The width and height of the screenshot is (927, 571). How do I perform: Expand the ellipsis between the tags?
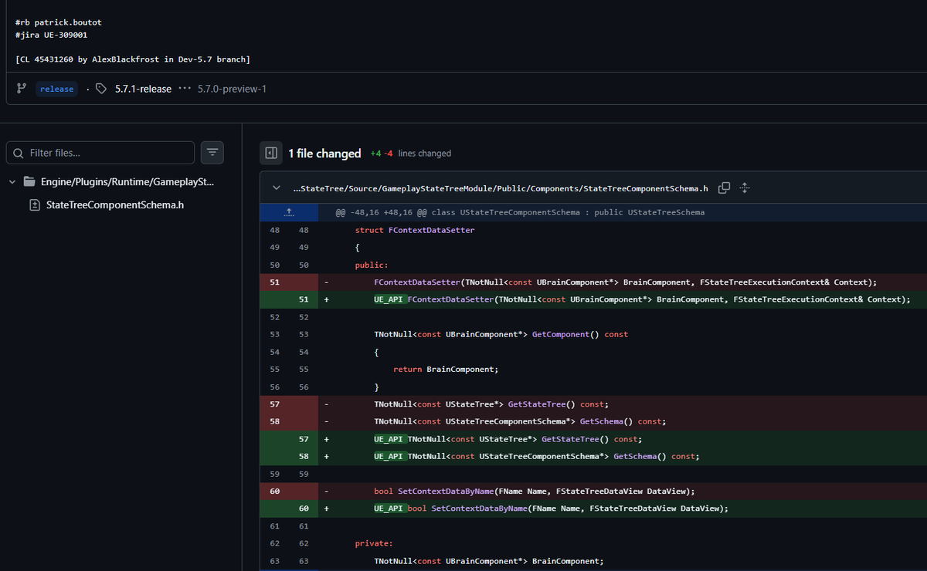(185, 89)
